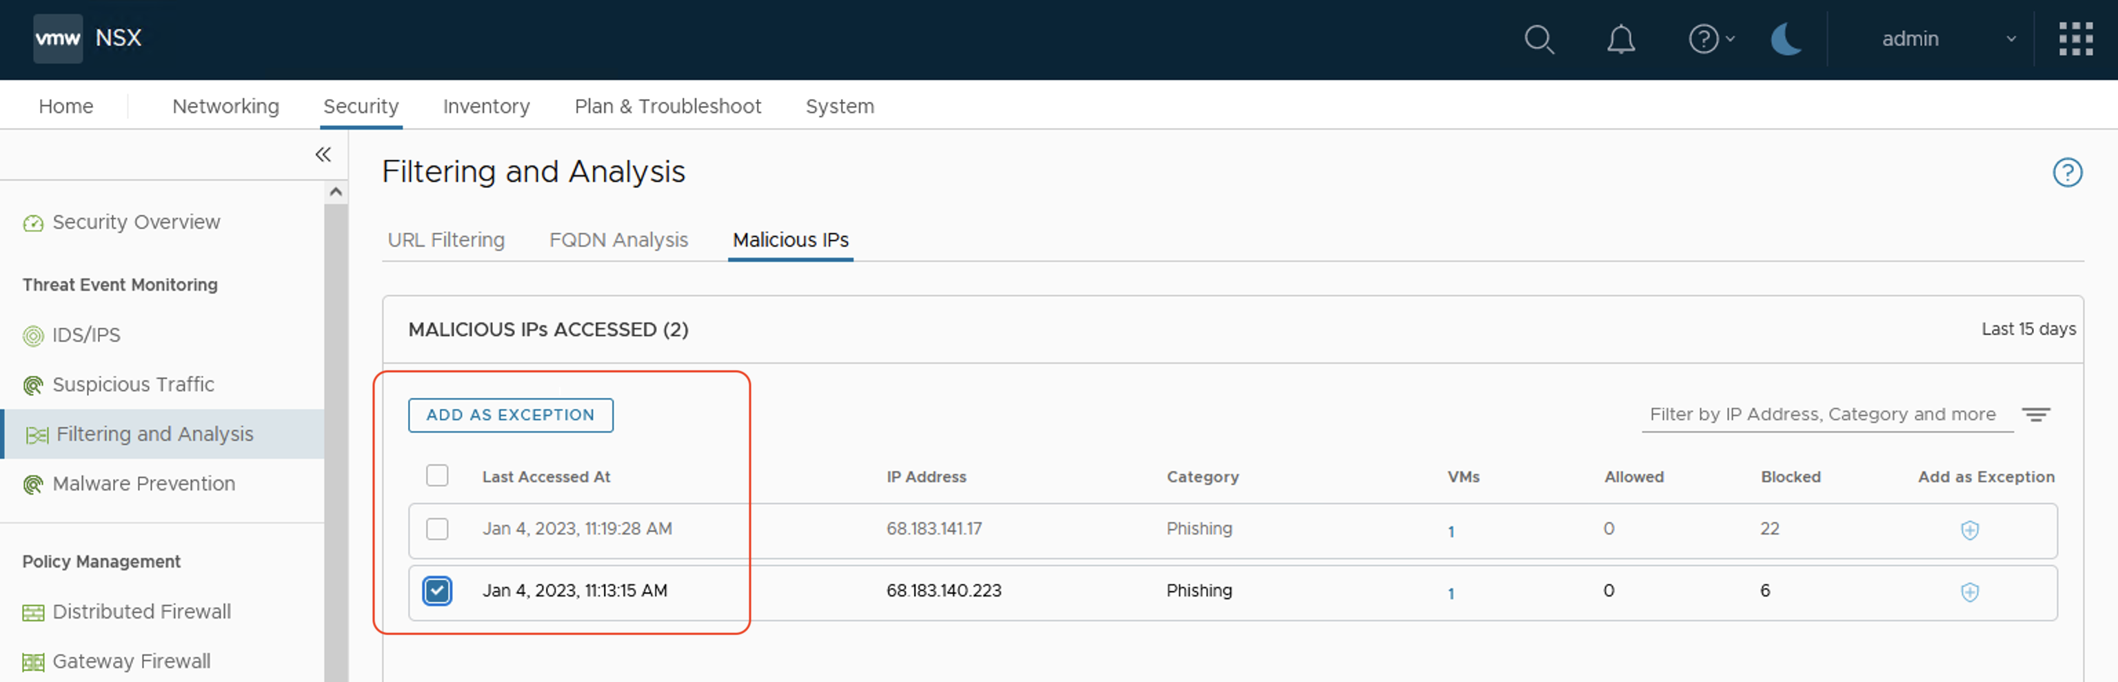
Task: Open Plan & Troubleshoot tab
Action: (667, 106)
